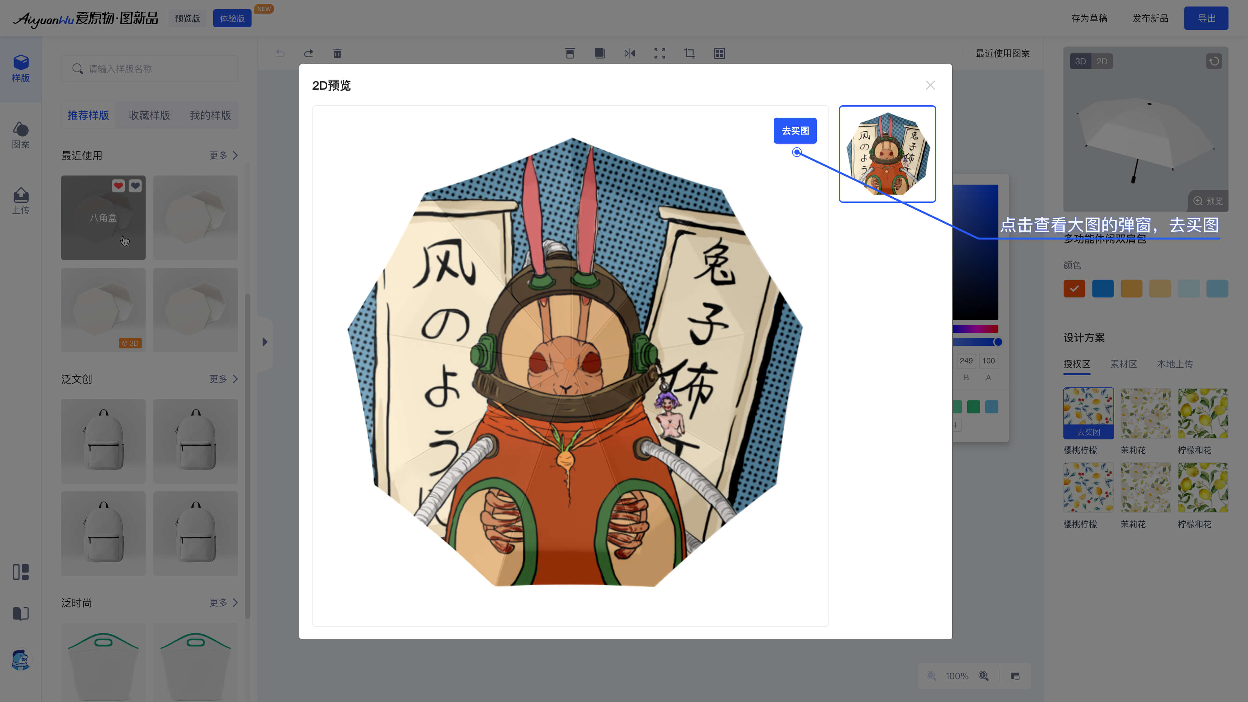Click the zoom out magnifier icon
The image size is (1248, 702).
coord(931,676)
